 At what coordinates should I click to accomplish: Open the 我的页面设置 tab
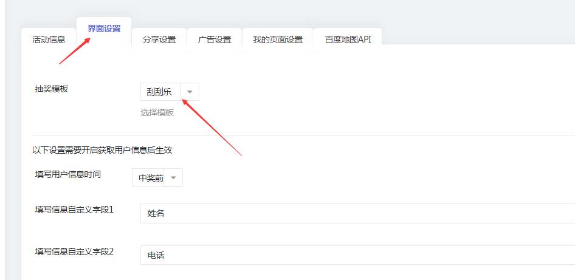click(x=277, y=39)
